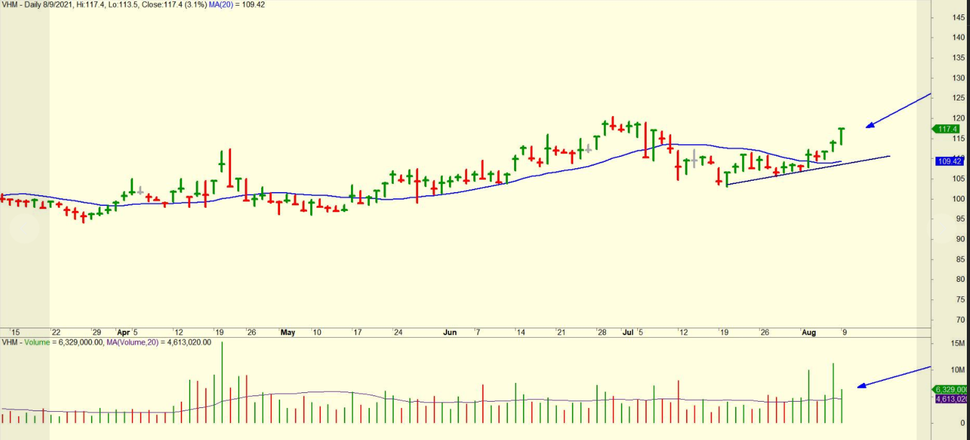Click the 15M label on the volume axis

[957, 343]
